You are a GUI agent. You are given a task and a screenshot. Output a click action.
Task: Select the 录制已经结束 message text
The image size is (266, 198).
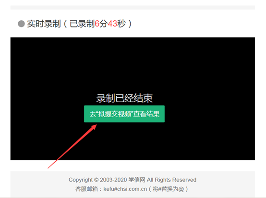(124, 98)
